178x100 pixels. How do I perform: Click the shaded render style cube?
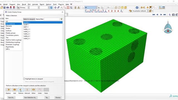125,7
